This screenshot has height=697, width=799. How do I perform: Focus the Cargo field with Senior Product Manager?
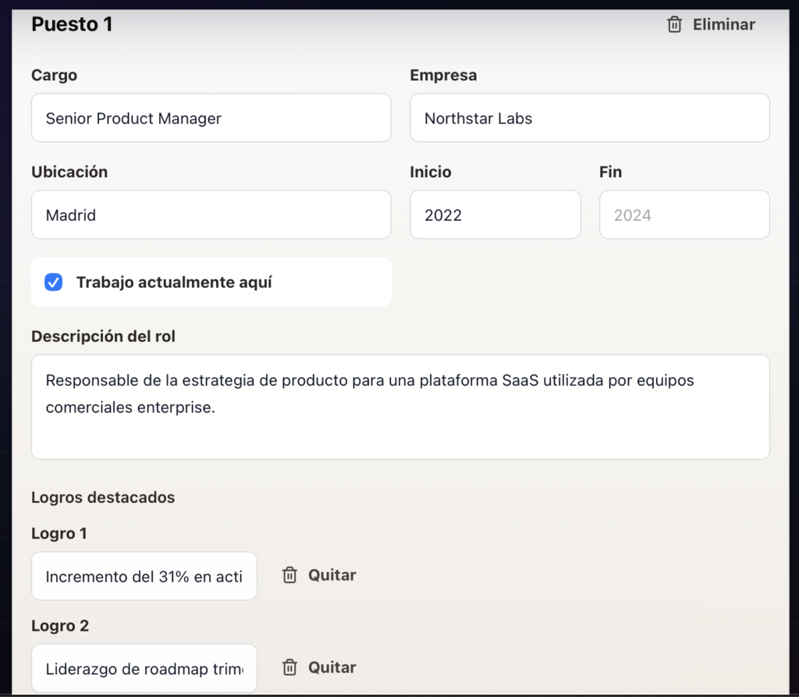pos(211,118)
